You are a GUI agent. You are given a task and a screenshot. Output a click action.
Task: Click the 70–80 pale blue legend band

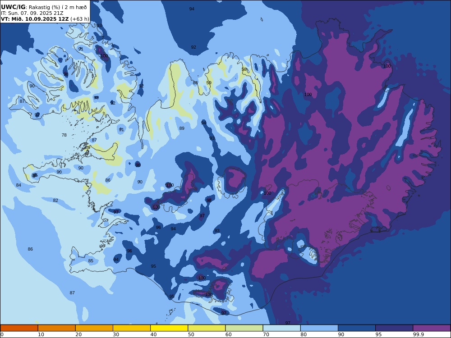click(x=281, y=328)
